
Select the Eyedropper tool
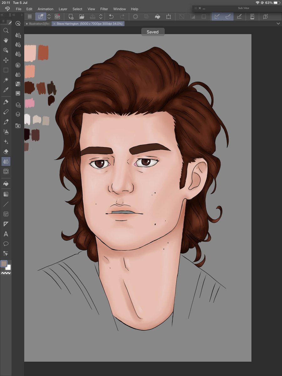(6, 90)
